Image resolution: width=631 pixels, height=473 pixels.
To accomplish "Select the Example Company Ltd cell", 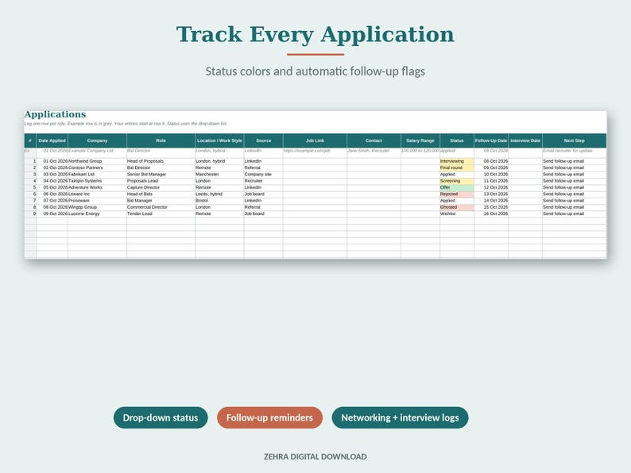I will (x=98, y=151).
